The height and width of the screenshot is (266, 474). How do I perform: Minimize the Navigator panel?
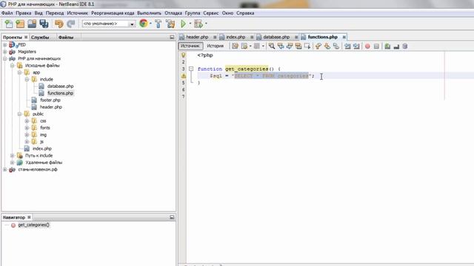tap(172, 217)
